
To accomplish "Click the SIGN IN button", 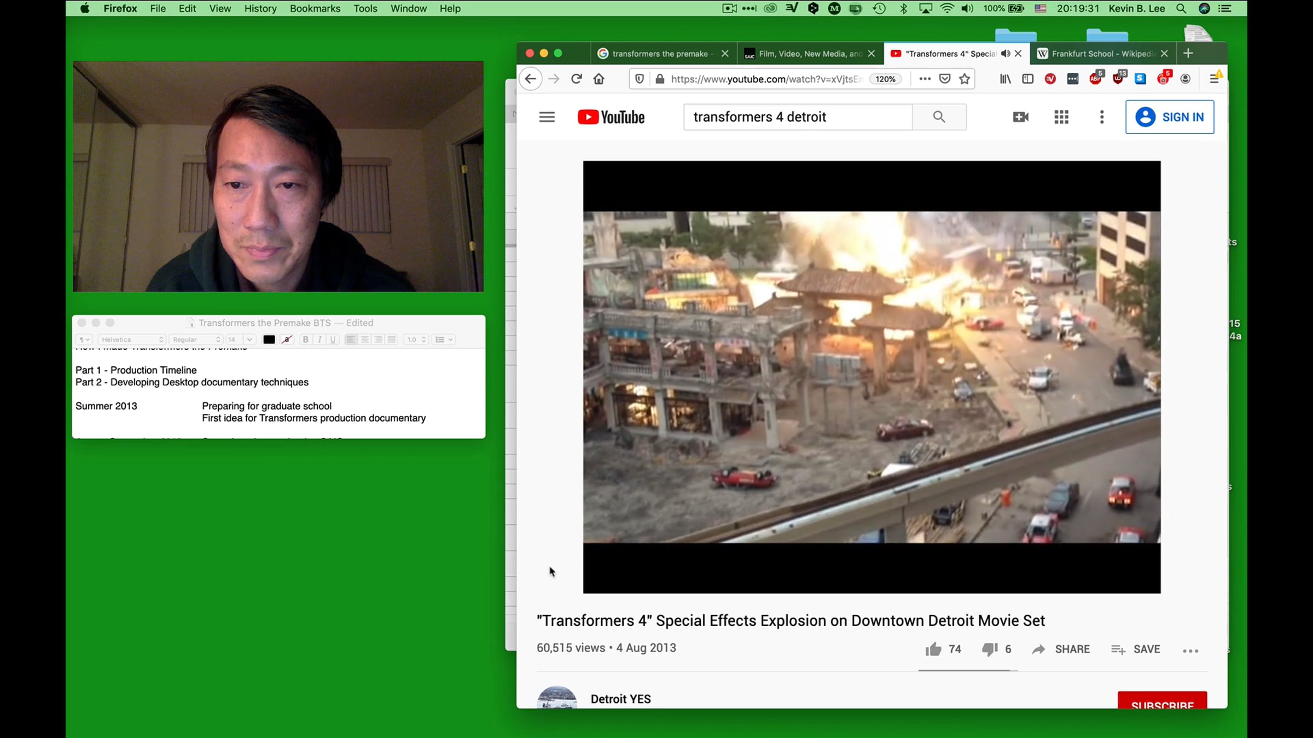I will [x=1170, y=117].
